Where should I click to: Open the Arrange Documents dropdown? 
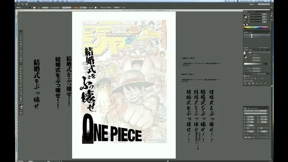pyautogui.click(x=27, y=4)
